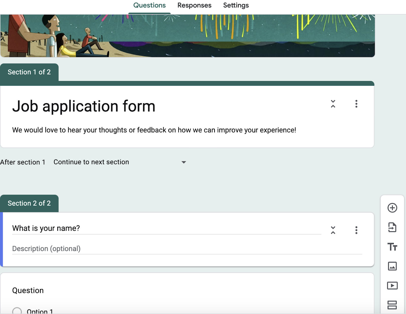Screen dimensions: 406x314
Task: Edit the untitled 'Question' title
Action: (x=28, y=290)
